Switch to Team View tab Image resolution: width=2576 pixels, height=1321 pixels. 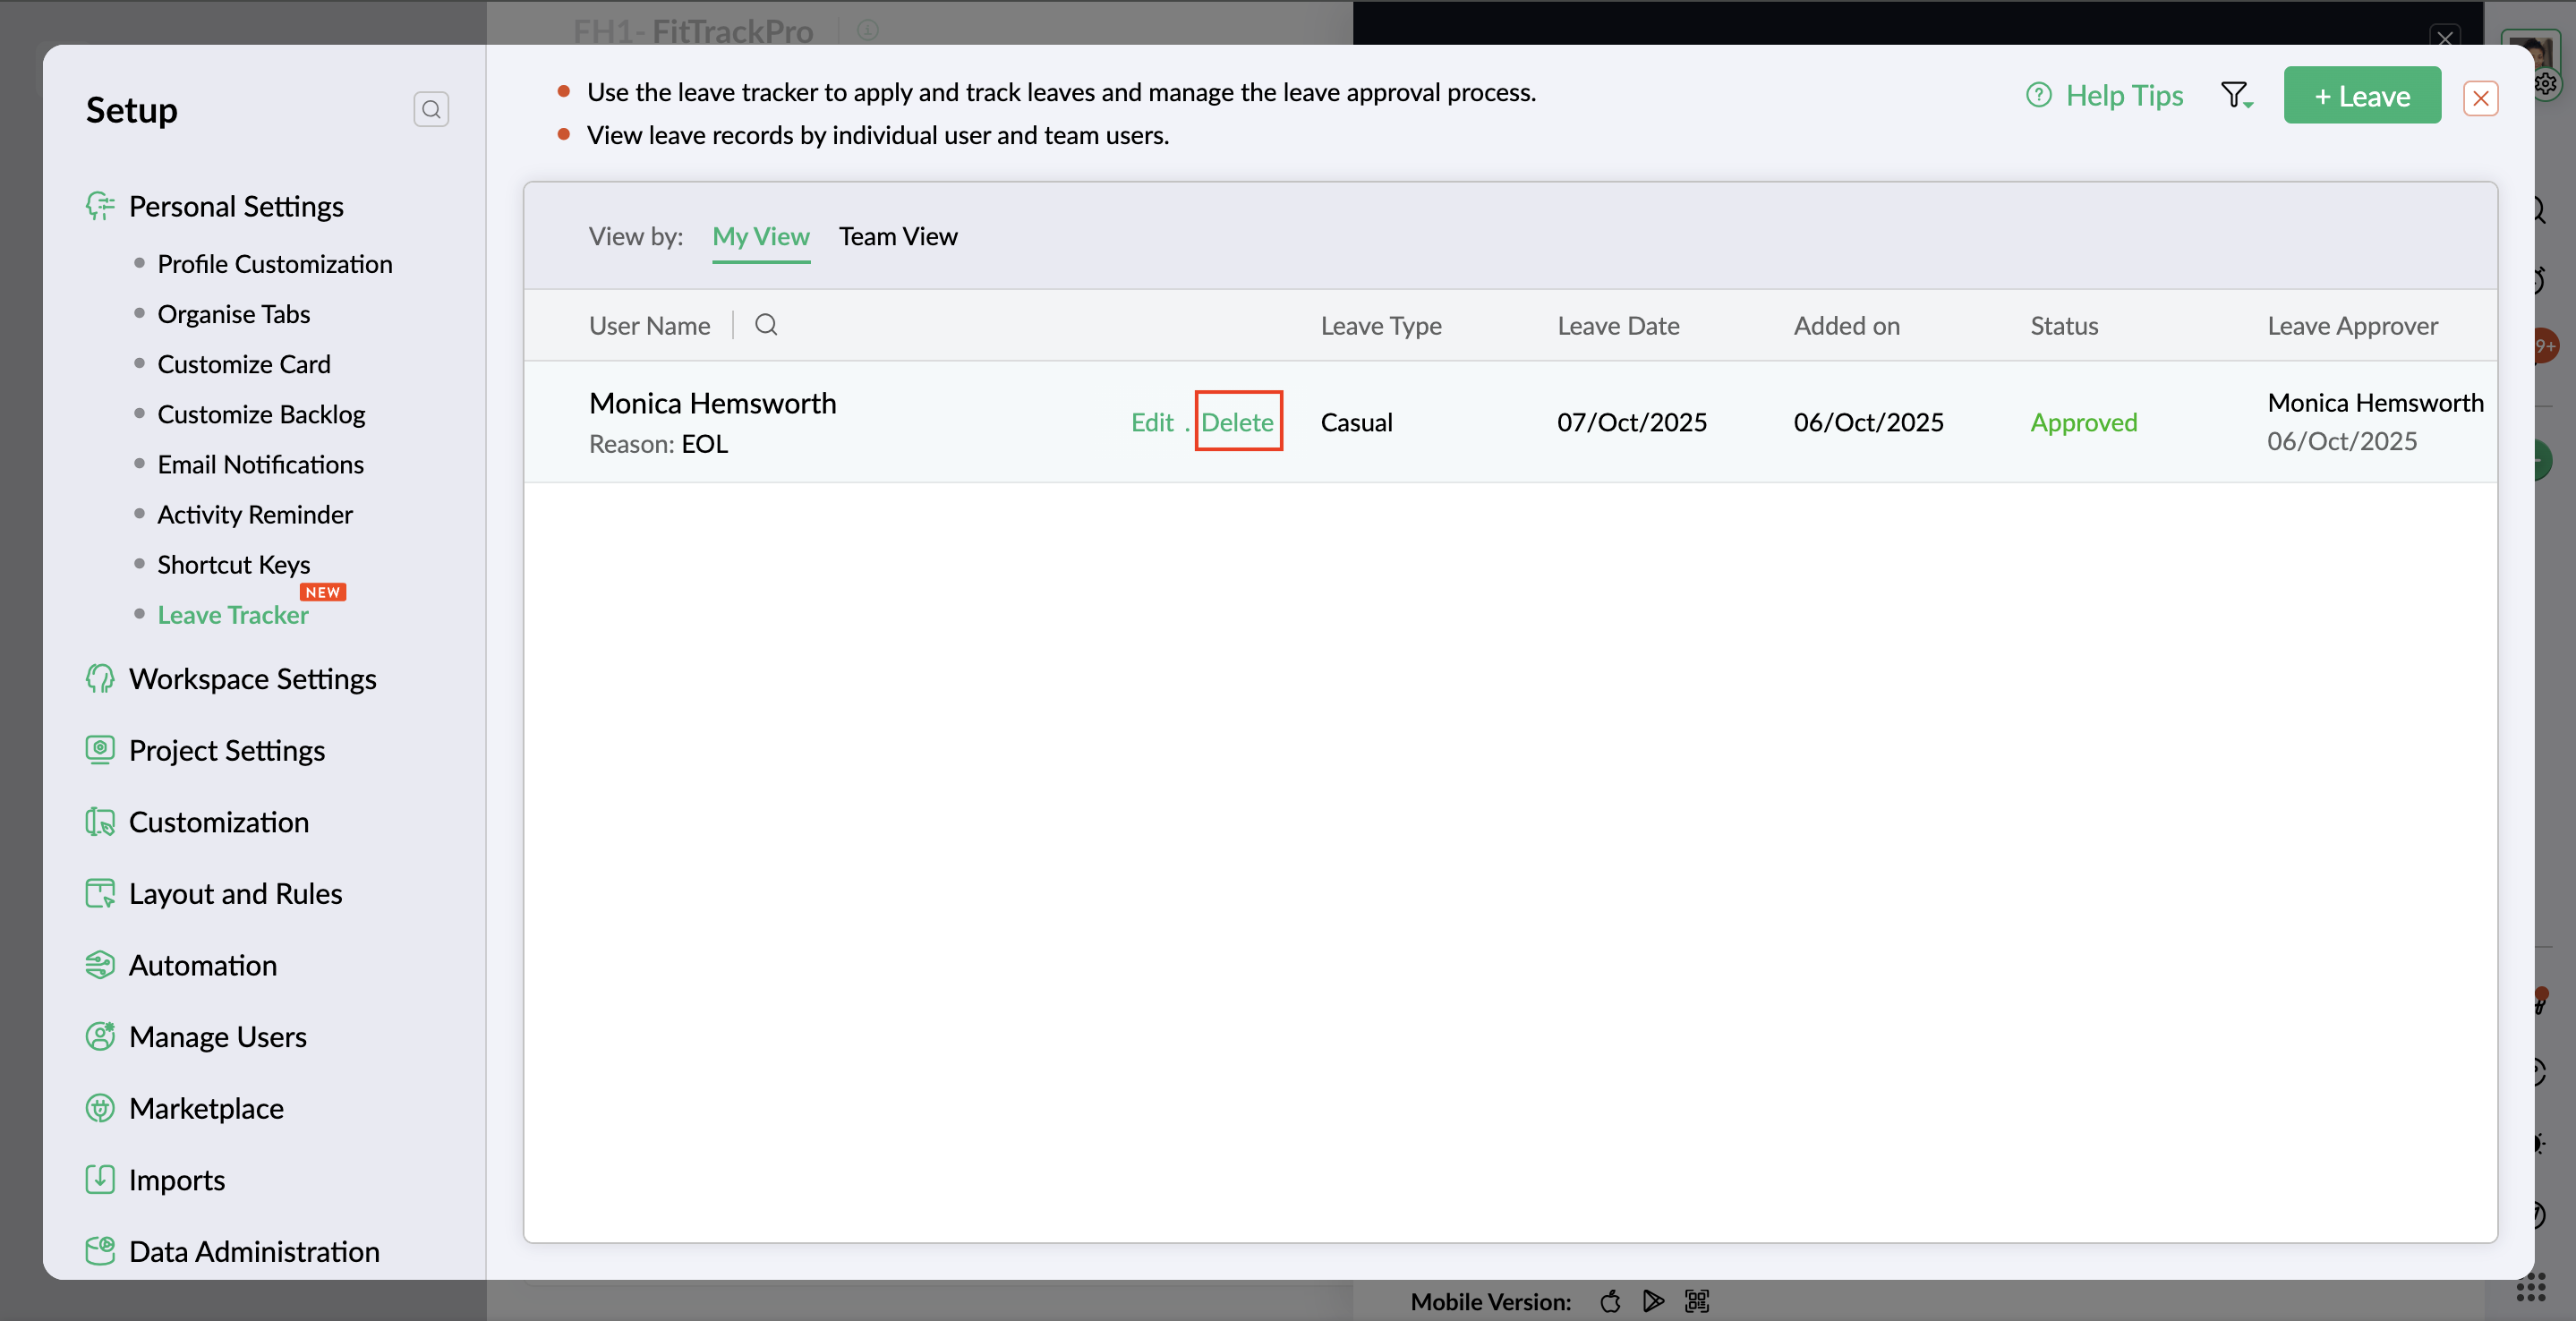(x=897, y=237)
